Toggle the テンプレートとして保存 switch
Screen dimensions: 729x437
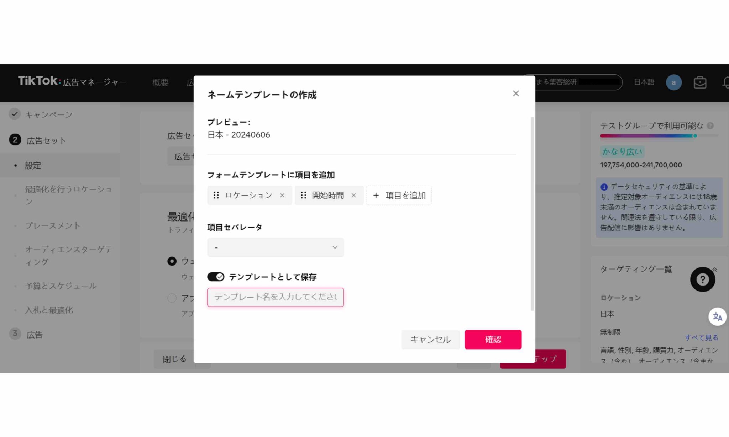click(x=216, y=277)
